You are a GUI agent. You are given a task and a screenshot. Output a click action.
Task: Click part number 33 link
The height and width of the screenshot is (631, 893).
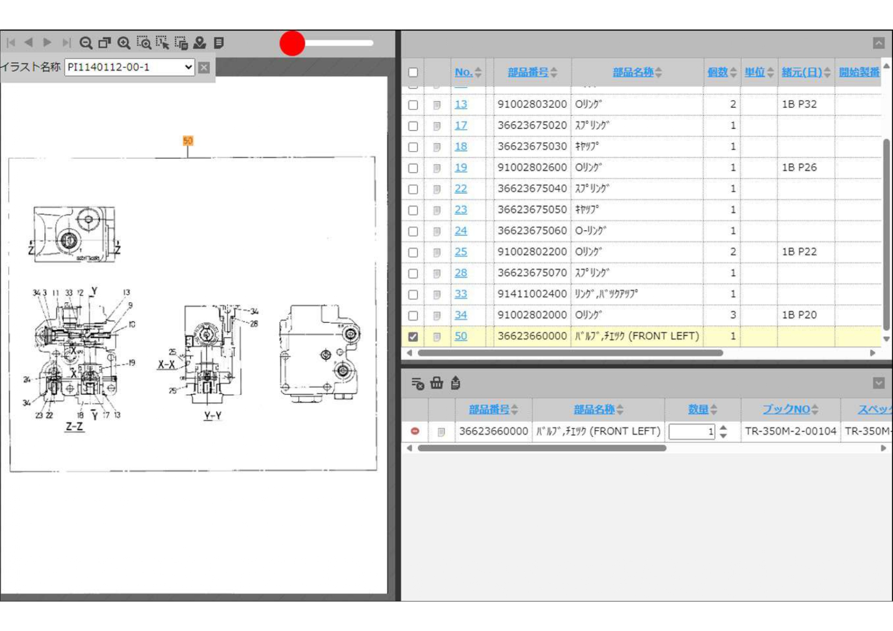(460, 294)
